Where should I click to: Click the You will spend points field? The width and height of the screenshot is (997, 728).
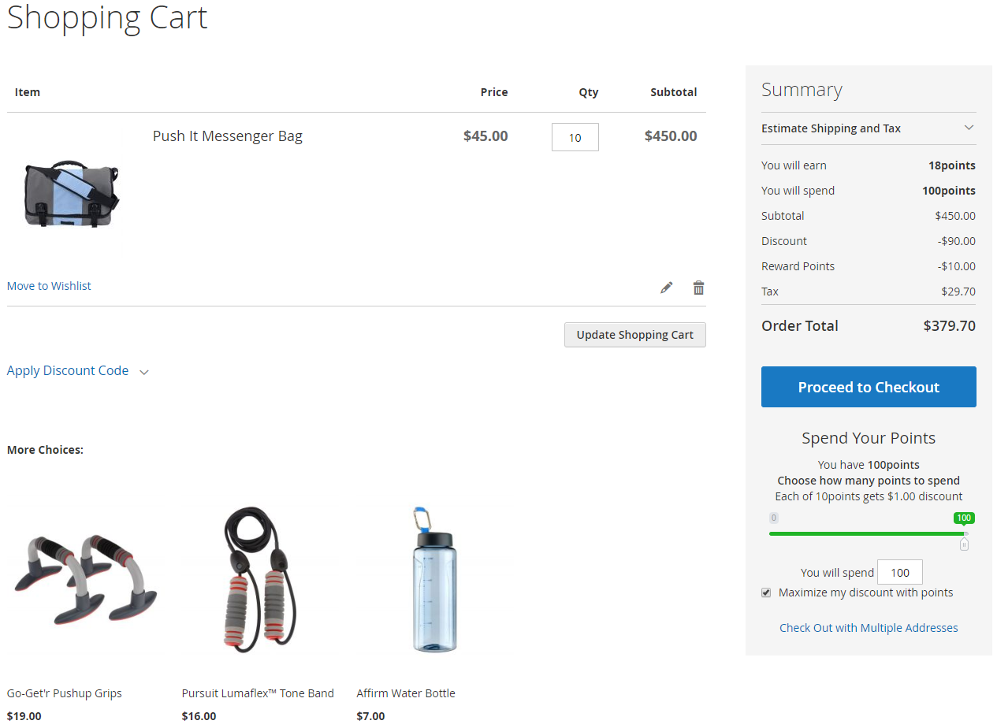click(899, 573)
